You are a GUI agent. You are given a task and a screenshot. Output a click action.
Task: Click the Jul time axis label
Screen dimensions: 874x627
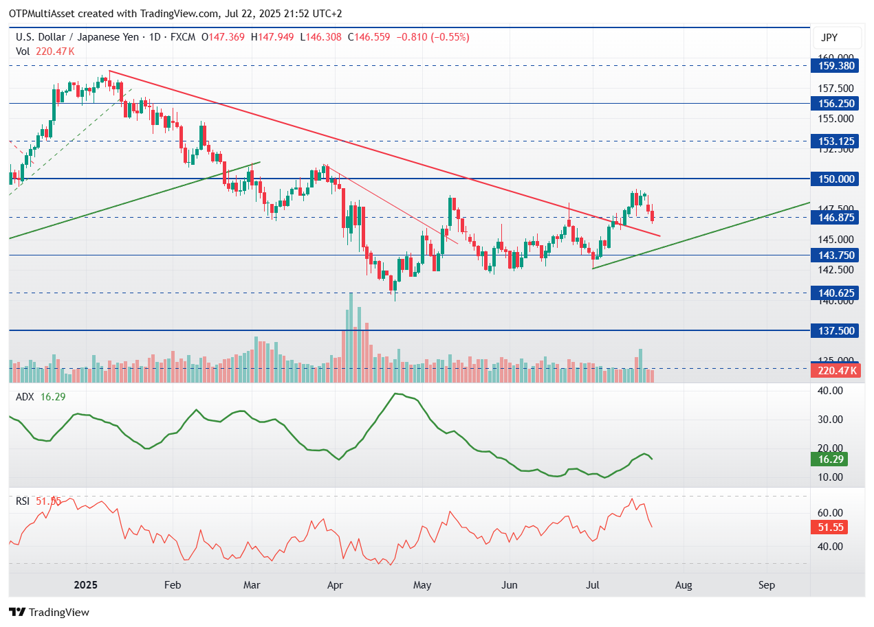coord(592,585)
